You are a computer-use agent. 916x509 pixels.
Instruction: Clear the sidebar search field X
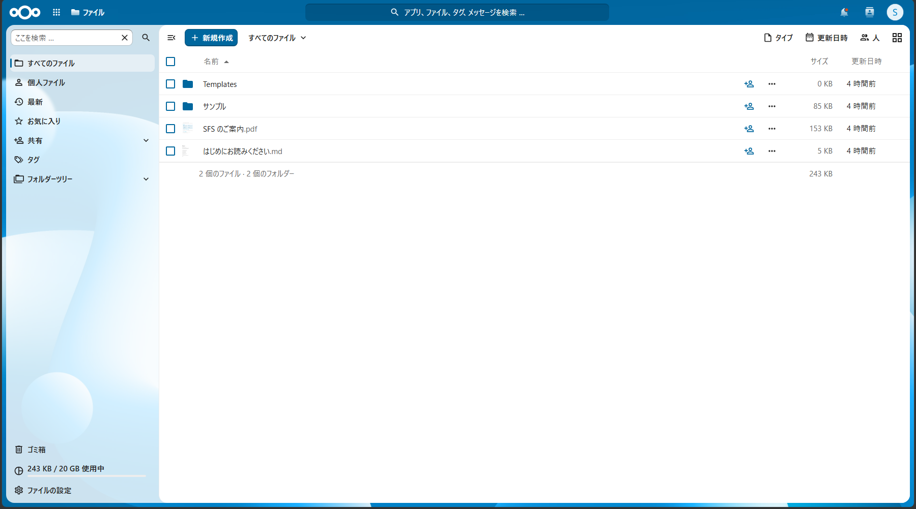point(125,38)
